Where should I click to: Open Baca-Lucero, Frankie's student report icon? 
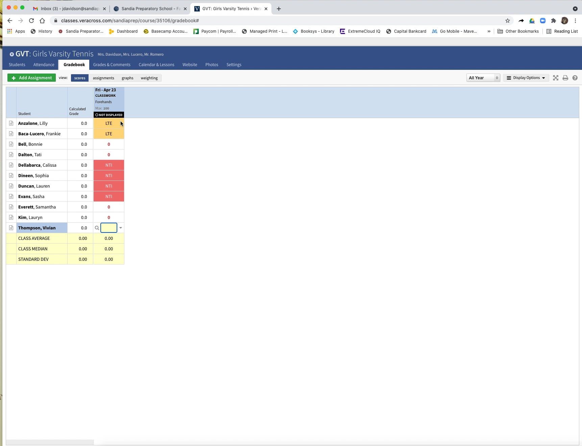click(11, 134)
